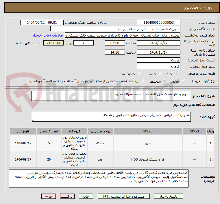
Task: Open the buyer contact information link
Action: point(48,35)
